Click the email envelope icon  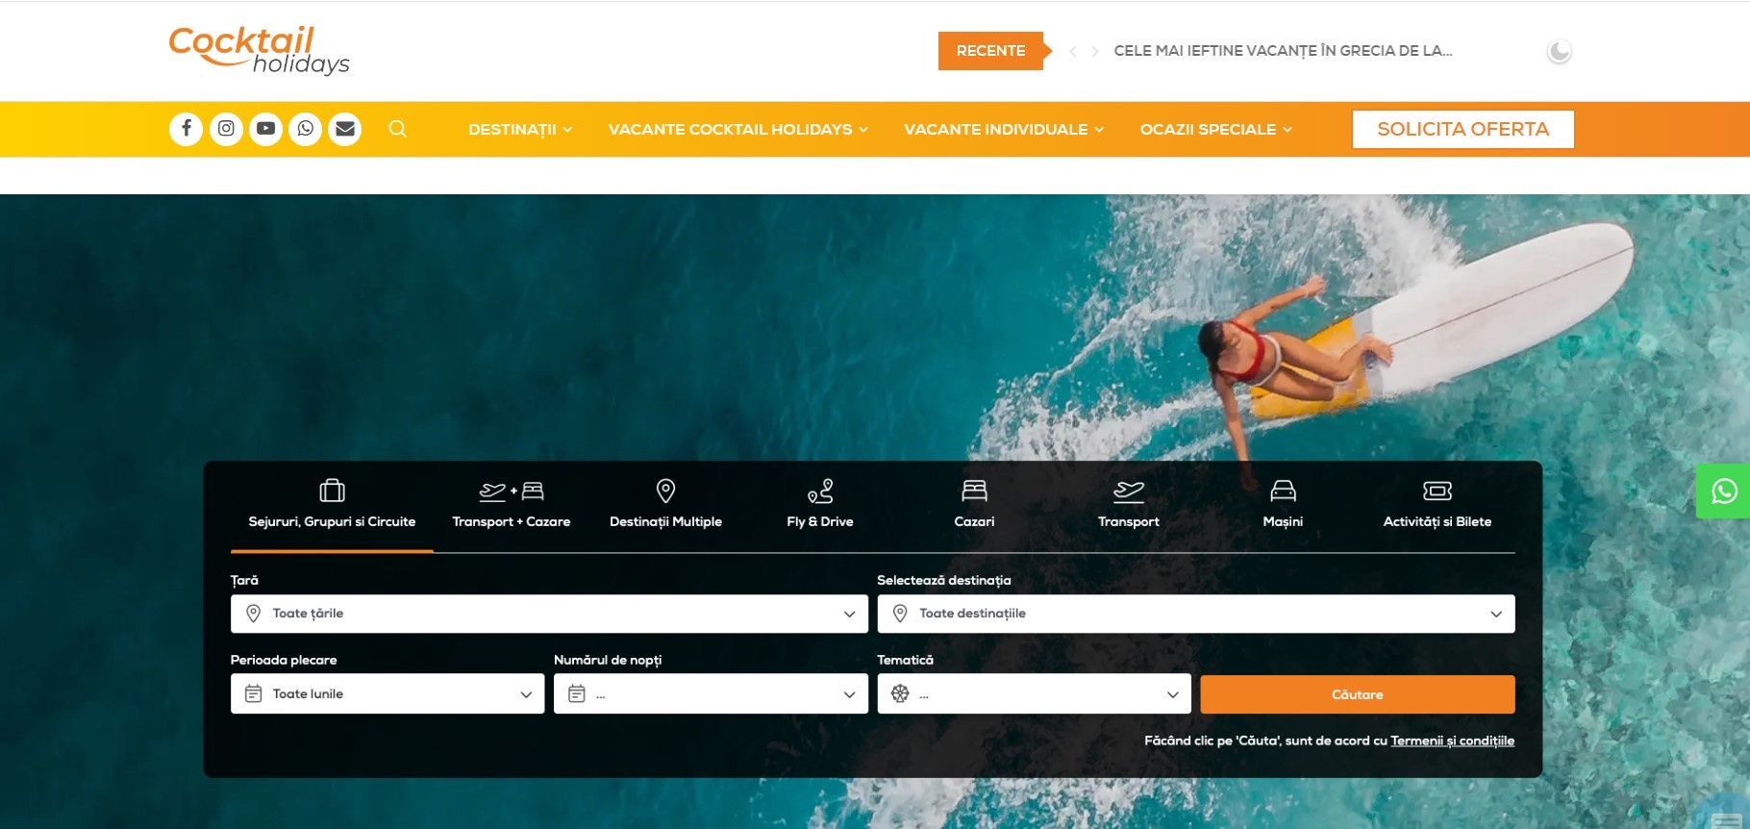(345, 129)
